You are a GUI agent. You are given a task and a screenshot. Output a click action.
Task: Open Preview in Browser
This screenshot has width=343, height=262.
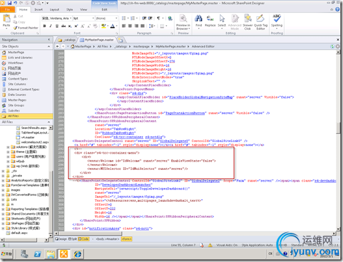tap(183, 22)
